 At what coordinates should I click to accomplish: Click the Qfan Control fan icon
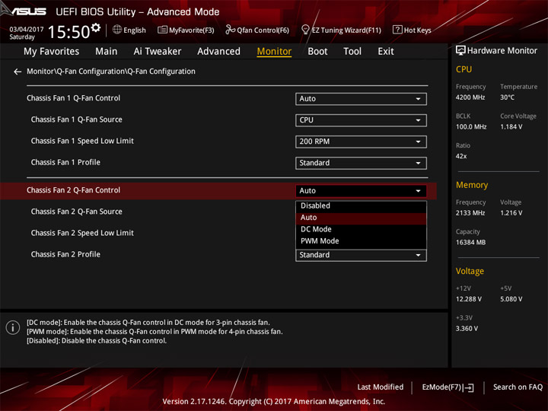click(x=230, y=30)
